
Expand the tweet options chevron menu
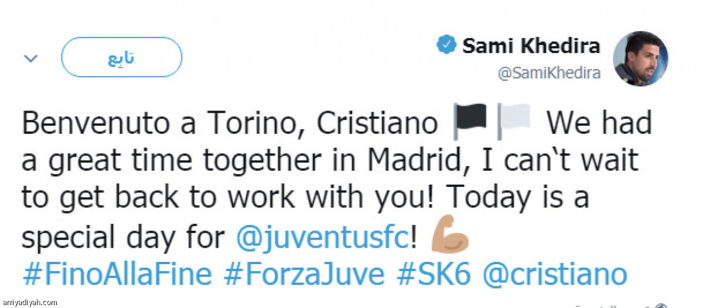pos(30,58)
